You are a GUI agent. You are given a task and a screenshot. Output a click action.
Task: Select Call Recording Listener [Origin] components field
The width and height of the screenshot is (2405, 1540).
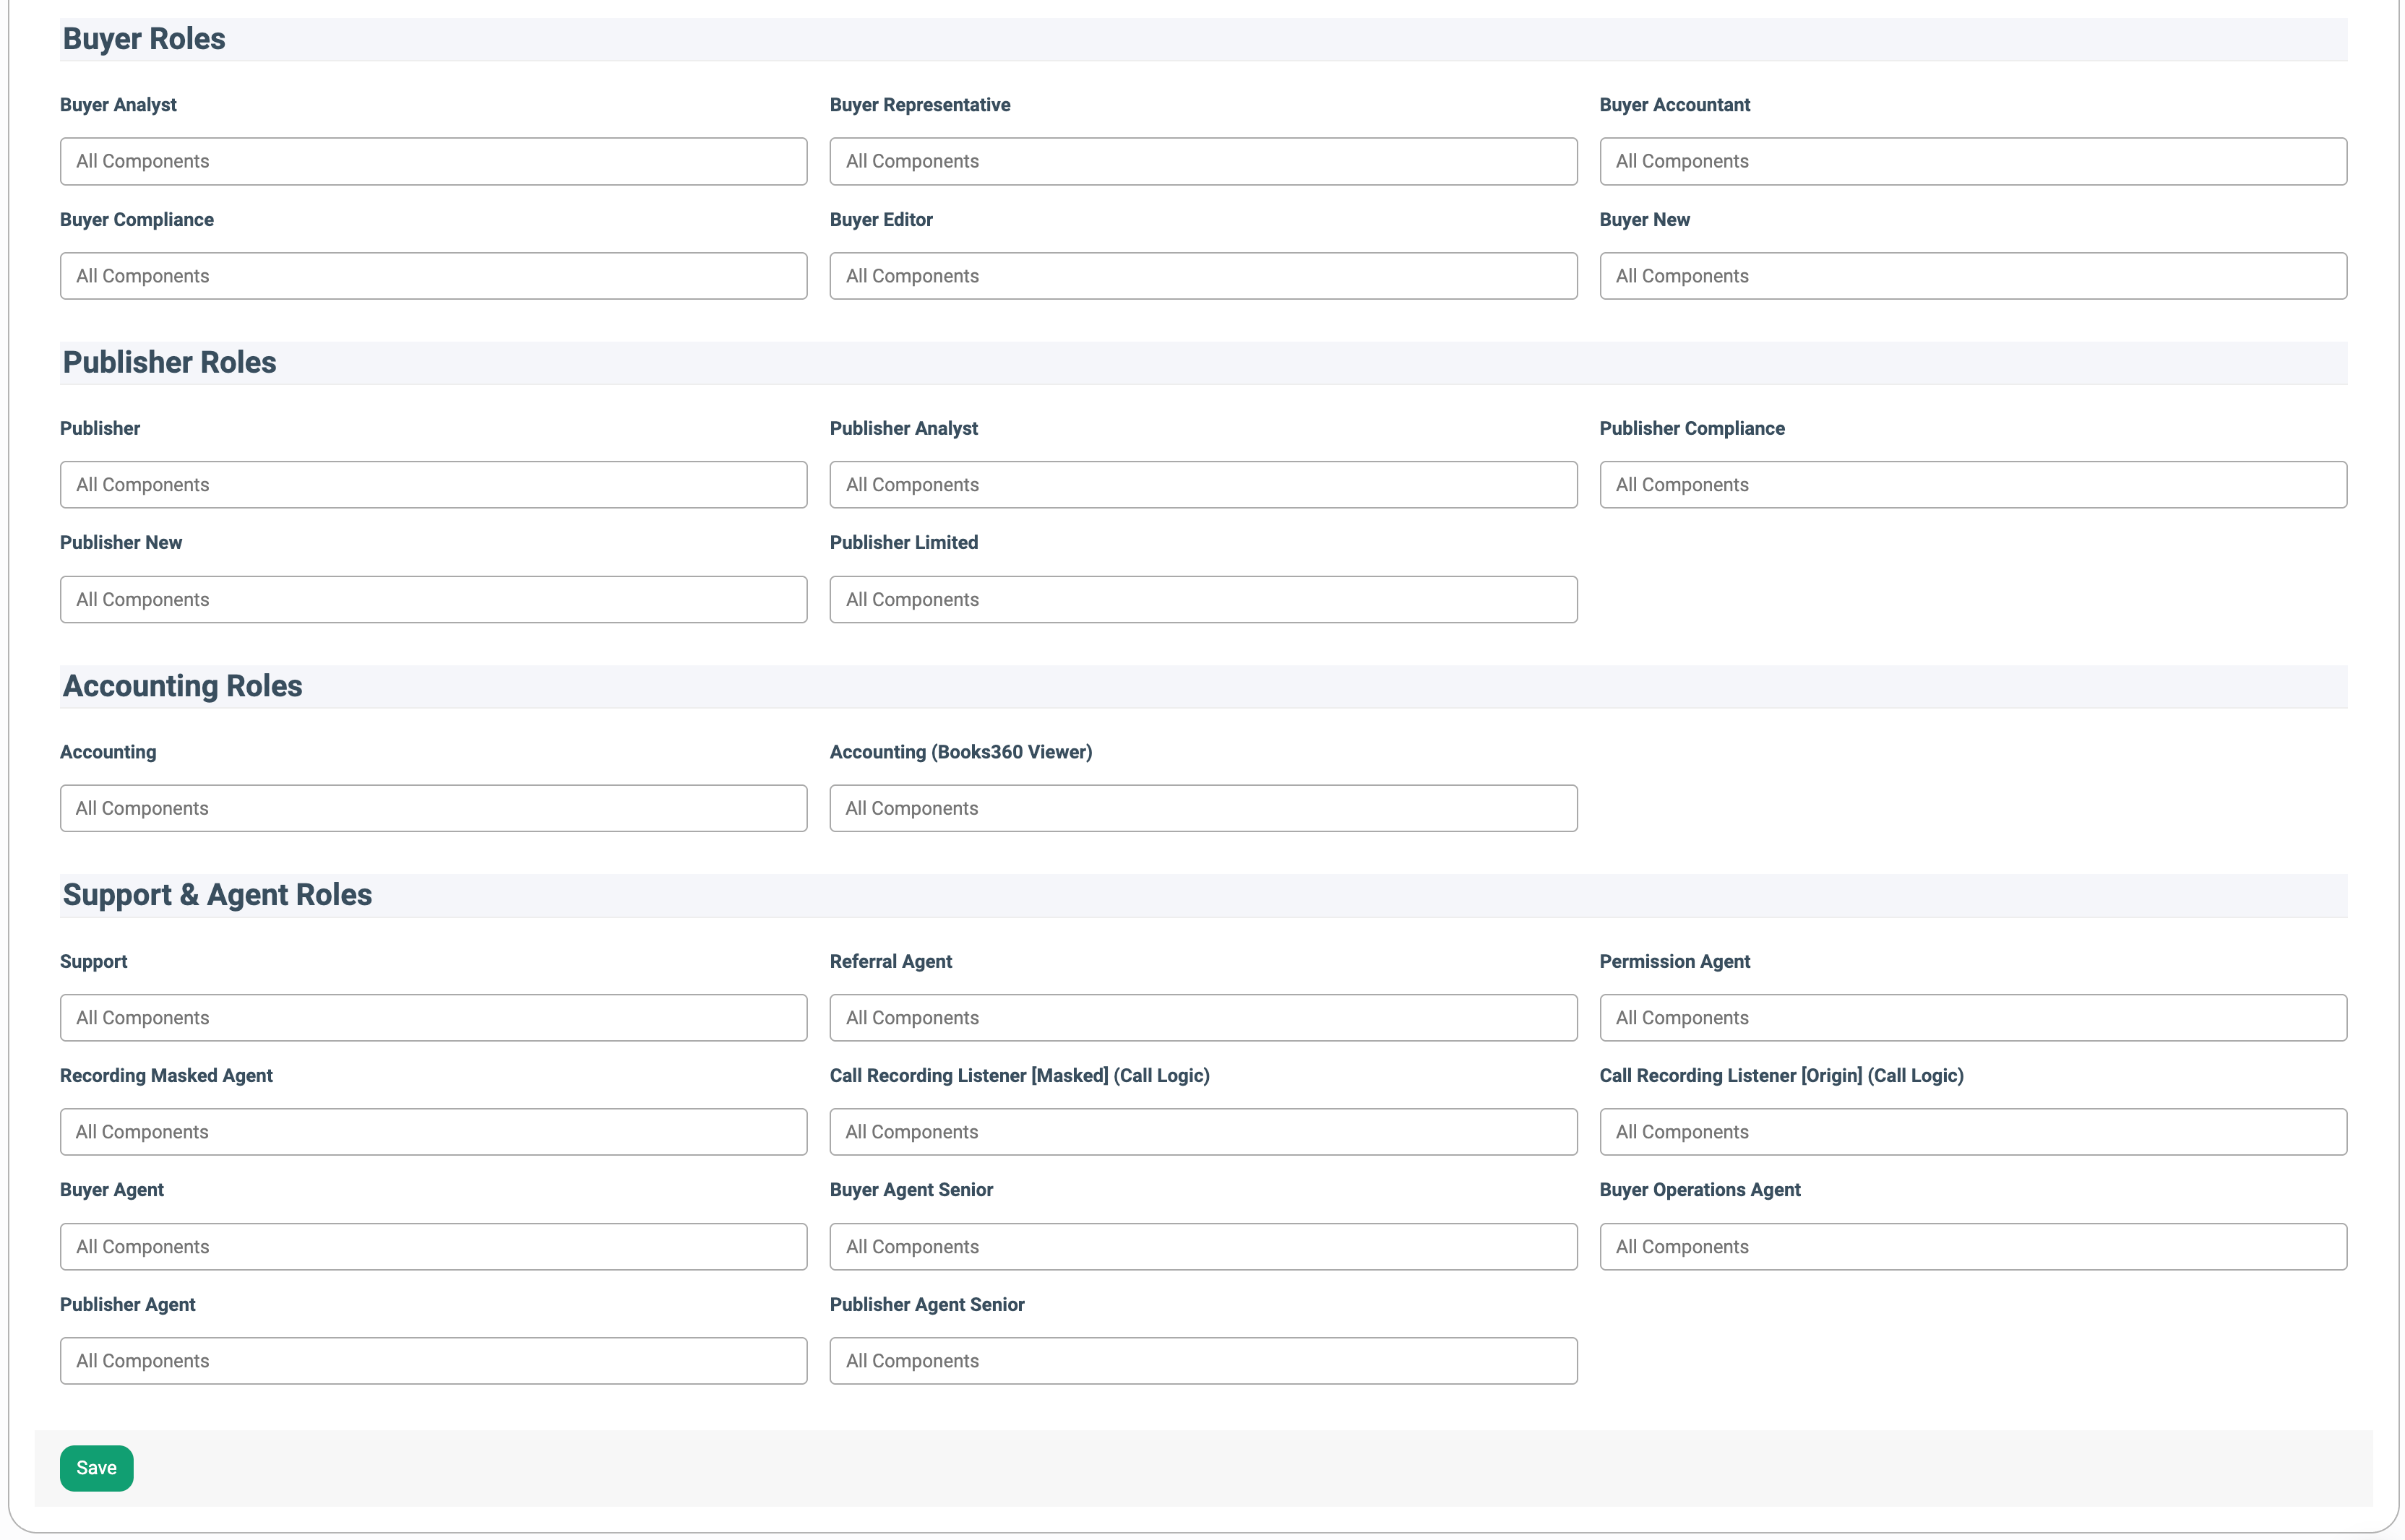(1973, 1132)
